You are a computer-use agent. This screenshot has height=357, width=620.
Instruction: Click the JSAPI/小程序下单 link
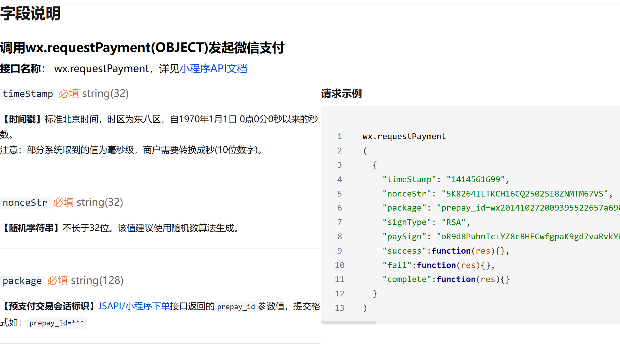click(x=134, y=306)
